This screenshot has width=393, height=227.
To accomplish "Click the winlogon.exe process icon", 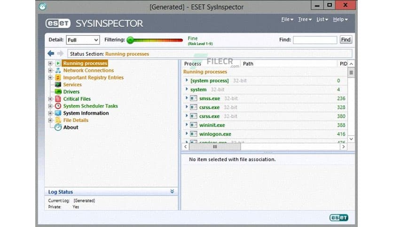I will tap(194, 134).
